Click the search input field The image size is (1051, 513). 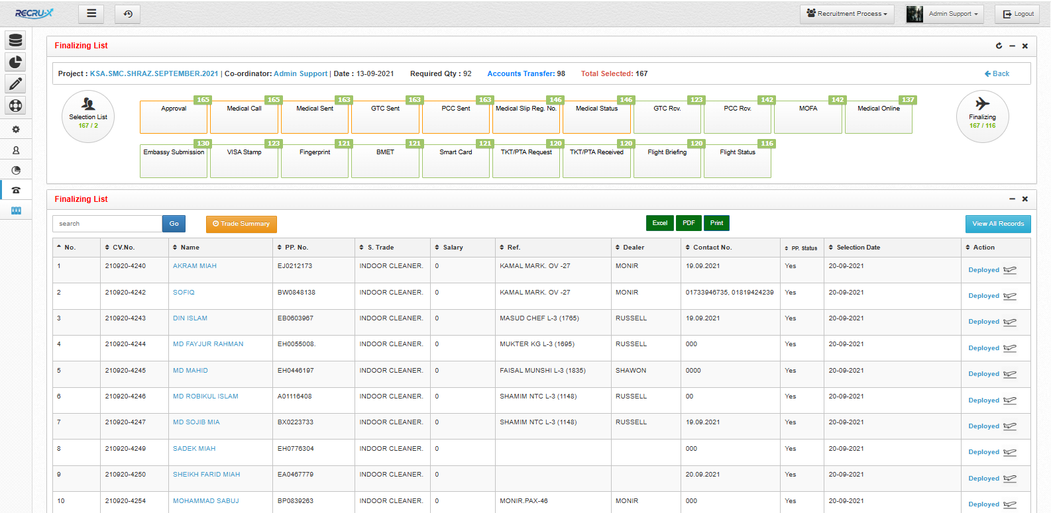(107, 224)
